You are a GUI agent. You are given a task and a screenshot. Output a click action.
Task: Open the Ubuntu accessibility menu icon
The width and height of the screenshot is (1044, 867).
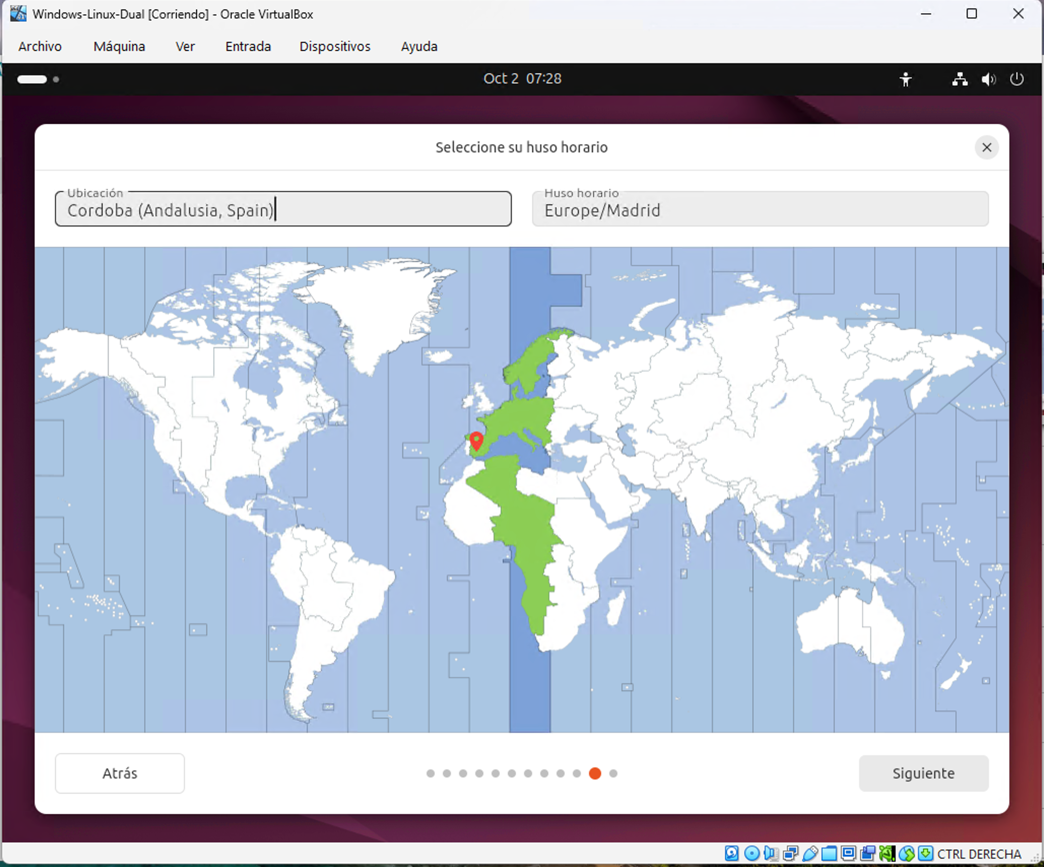(905, 79)
